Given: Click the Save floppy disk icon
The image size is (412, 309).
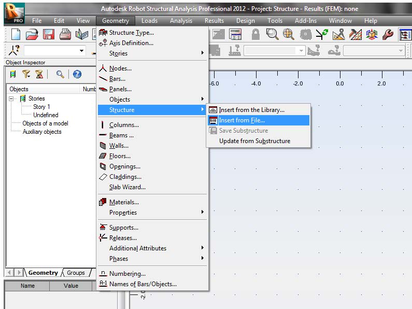Looking at the screenshot, I should point(49,34).
